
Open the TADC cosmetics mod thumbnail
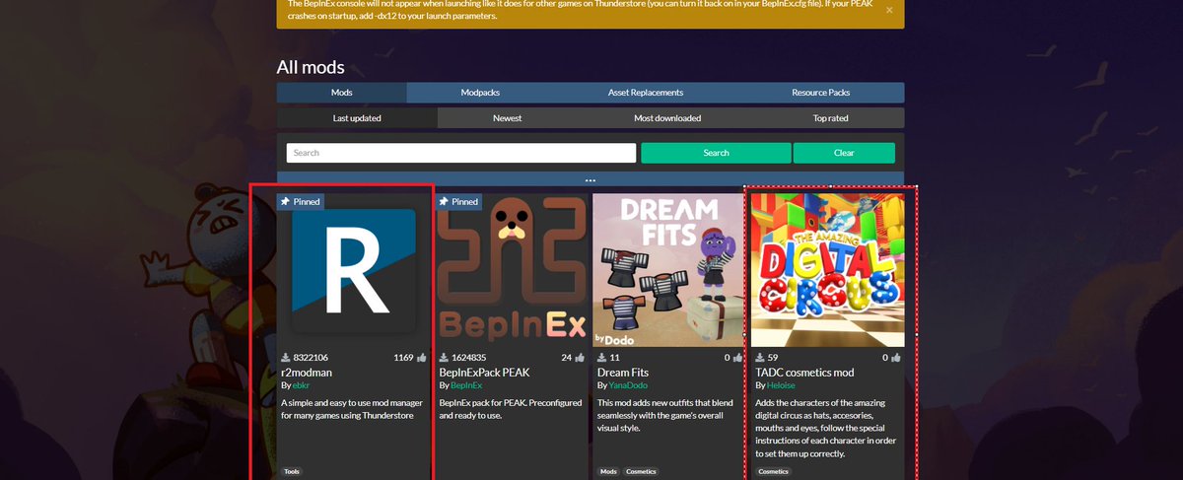pos(827,270)
